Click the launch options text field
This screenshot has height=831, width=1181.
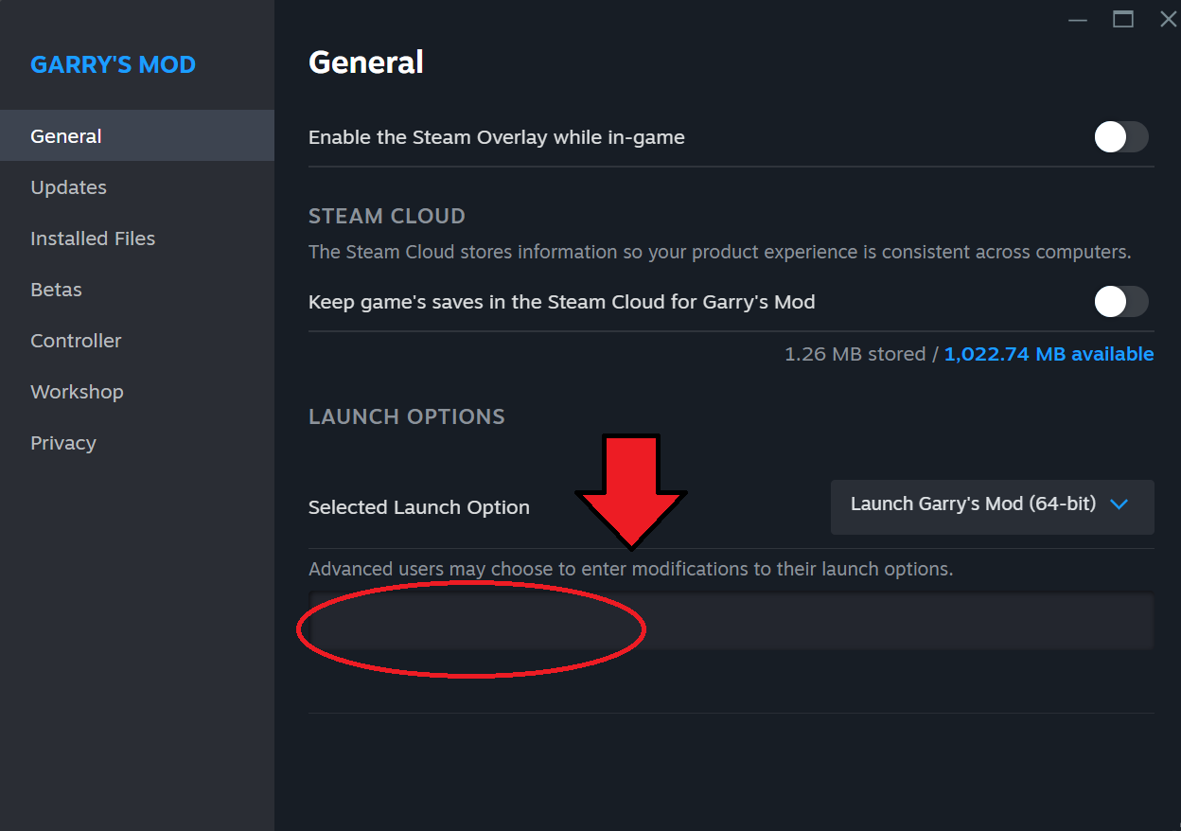[730, 621]
